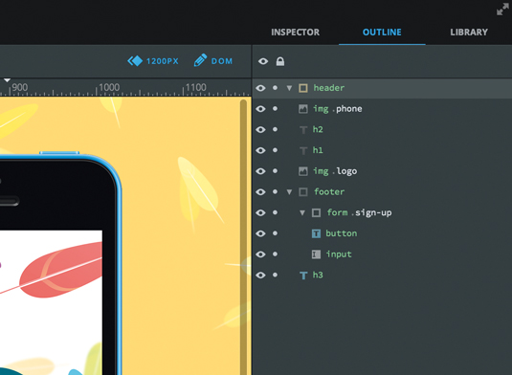512x375 pixels.
Task: Toggle visibility of the h2 element
Action: 260,129
